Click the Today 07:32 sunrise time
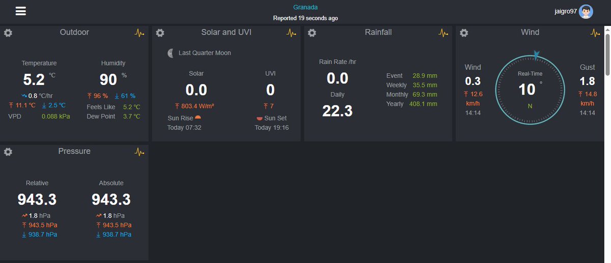The image size is (611, 263). click(184, 128)
